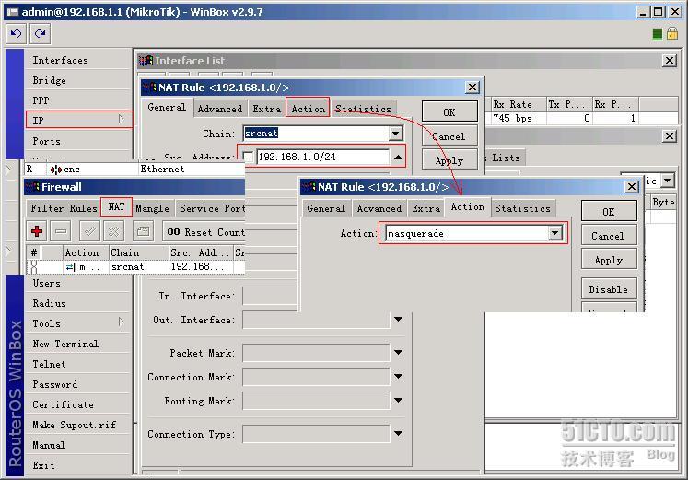Expand the Out. Interface field
Screen dimensions: 688x480
[398, 320]
